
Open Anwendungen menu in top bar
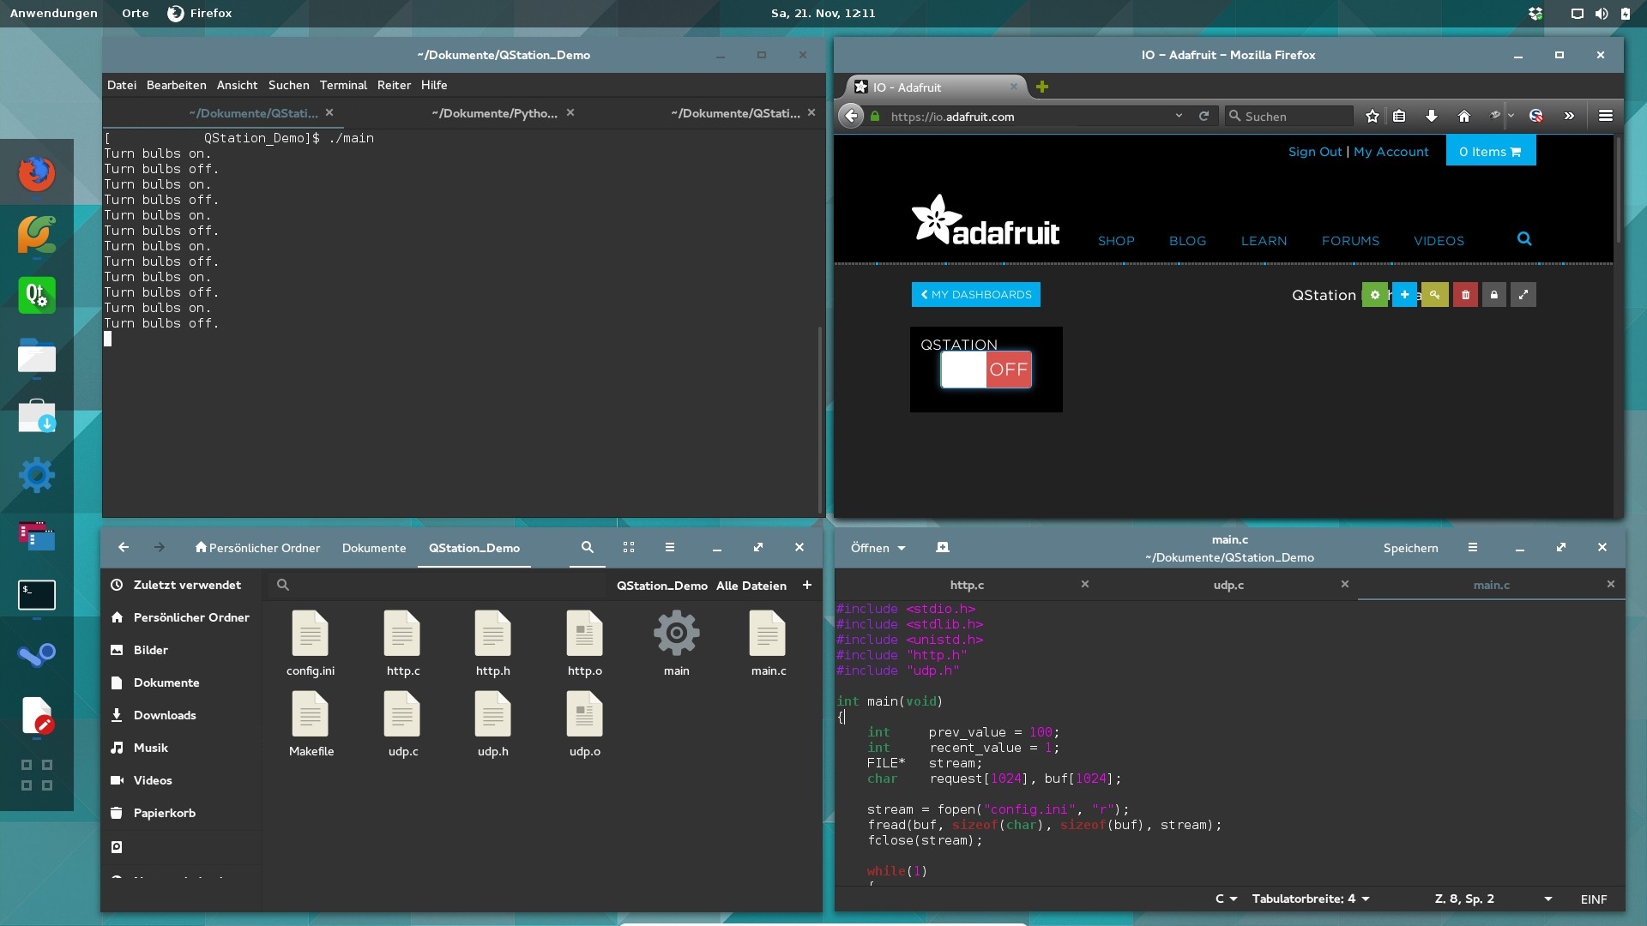click(53, 13)
